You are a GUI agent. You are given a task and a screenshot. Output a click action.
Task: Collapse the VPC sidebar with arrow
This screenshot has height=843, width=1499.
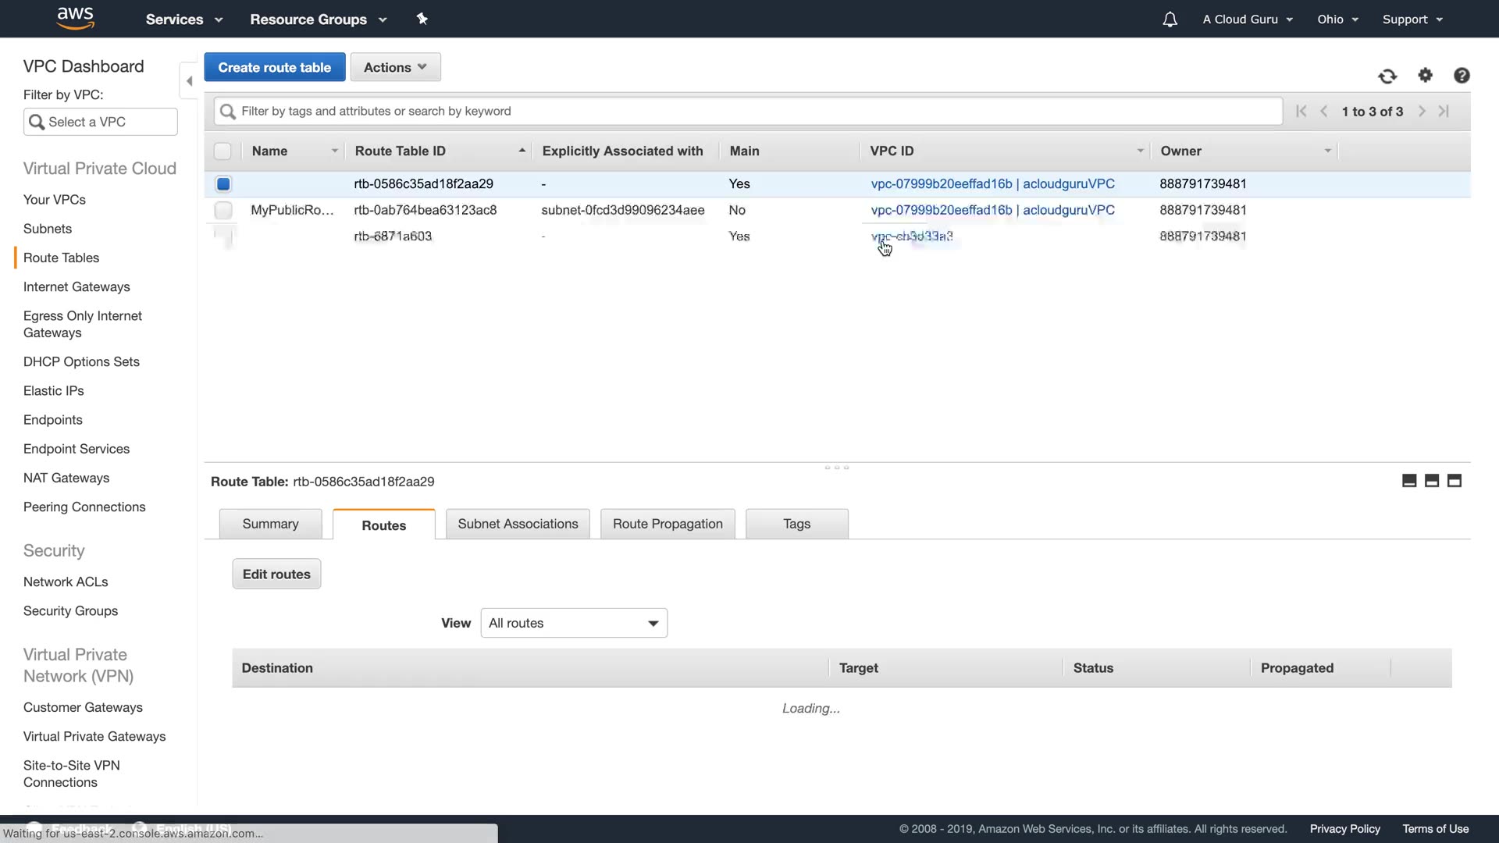click(189, 80)
